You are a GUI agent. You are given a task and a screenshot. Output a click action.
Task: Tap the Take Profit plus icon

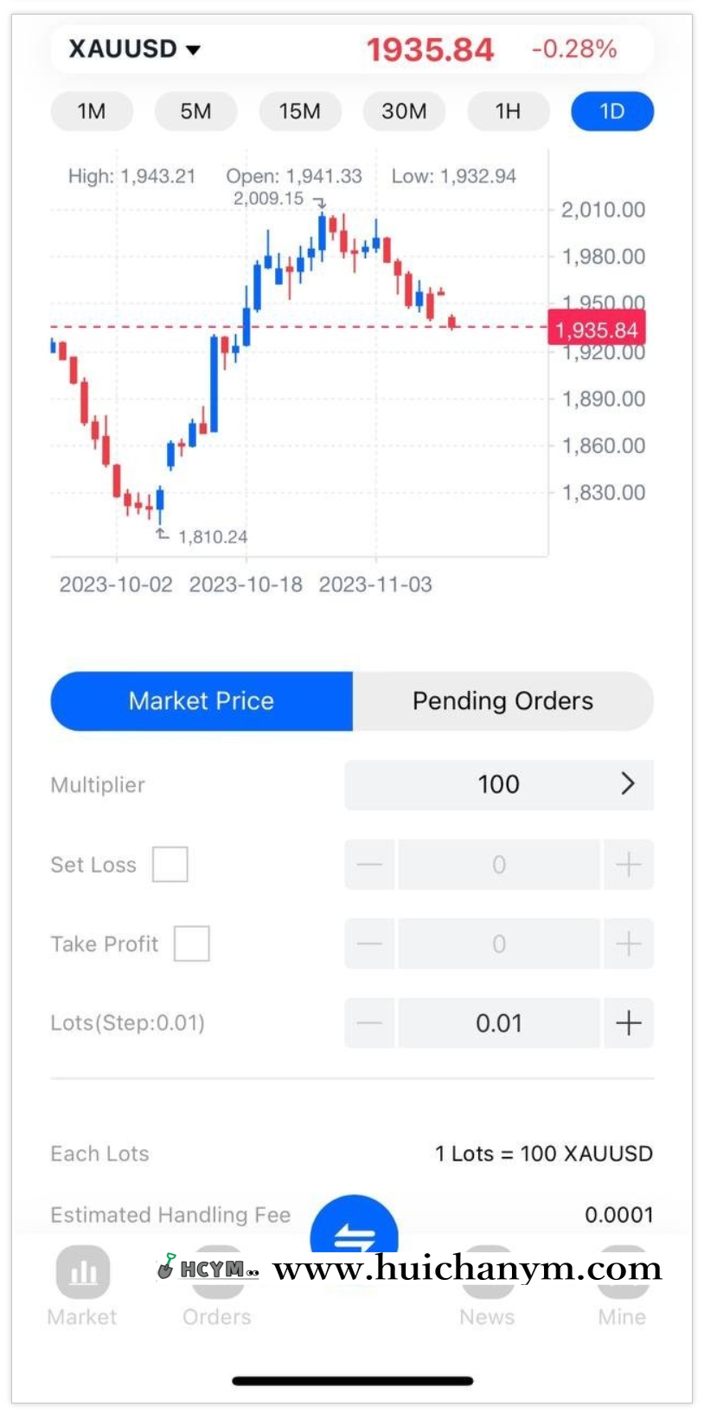pos(629,943)
